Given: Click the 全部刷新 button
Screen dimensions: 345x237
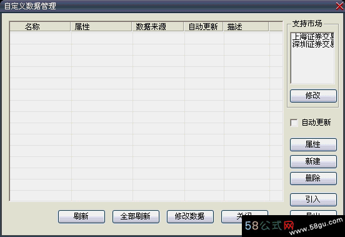Looking at the screenshot, I should coord(136,216).
